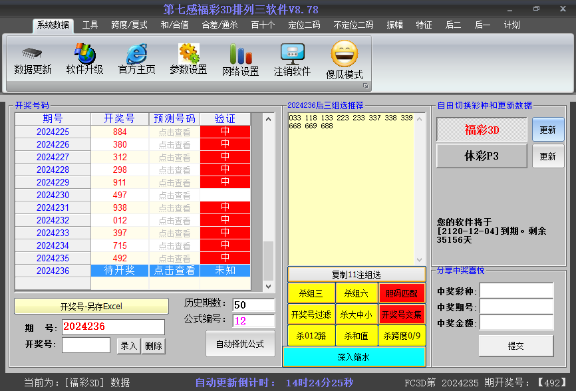This screenshot has width=576, height=391.
Task: Open 参数设置 gear settings icon
Action: 189,54
